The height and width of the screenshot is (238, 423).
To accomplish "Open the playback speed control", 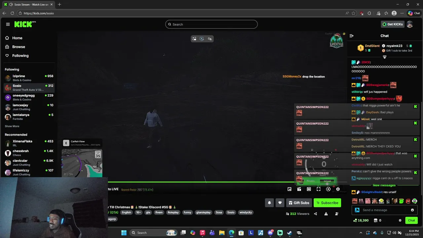I will [328, 189].
